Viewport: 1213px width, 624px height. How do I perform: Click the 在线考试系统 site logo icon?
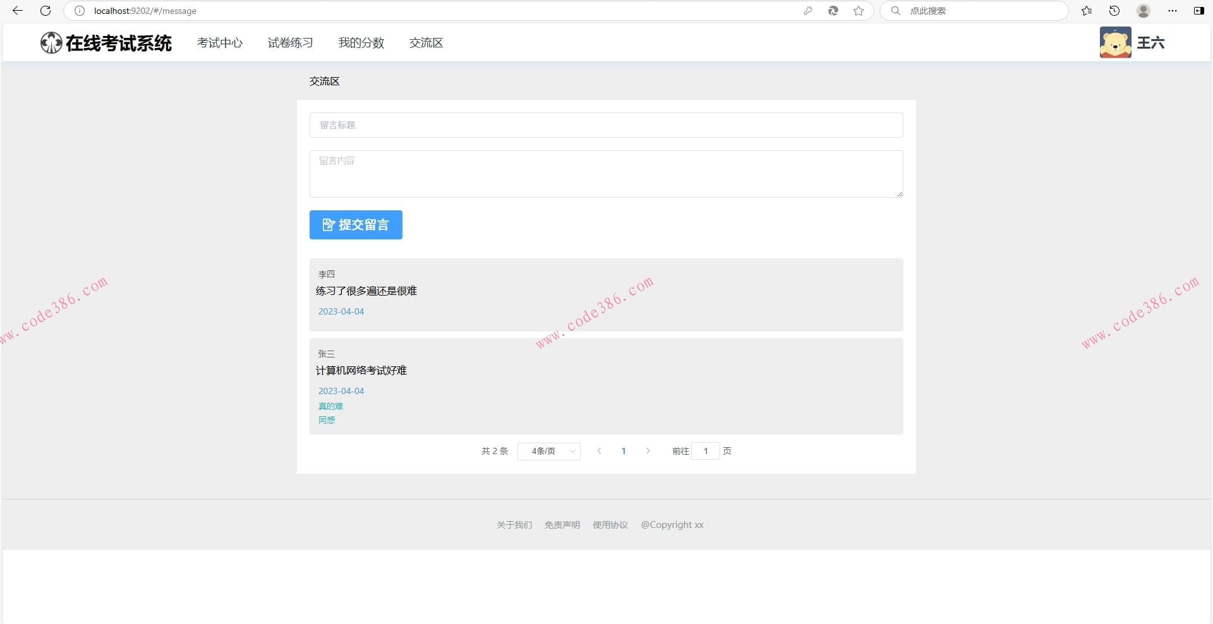pyautogui.click(x=51, y=42)
